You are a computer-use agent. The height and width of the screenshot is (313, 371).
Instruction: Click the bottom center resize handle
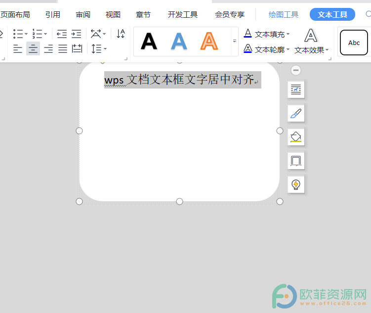(180, 201)
